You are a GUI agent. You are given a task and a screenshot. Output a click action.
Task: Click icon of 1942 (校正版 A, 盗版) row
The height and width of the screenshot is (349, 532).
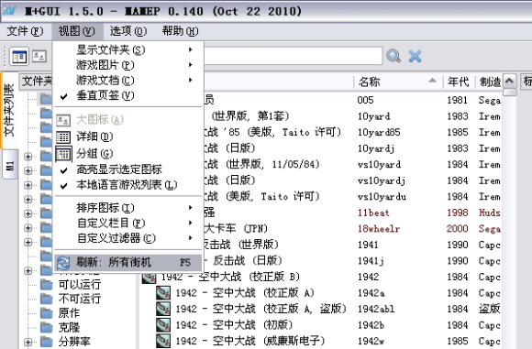tap(163, 309)
